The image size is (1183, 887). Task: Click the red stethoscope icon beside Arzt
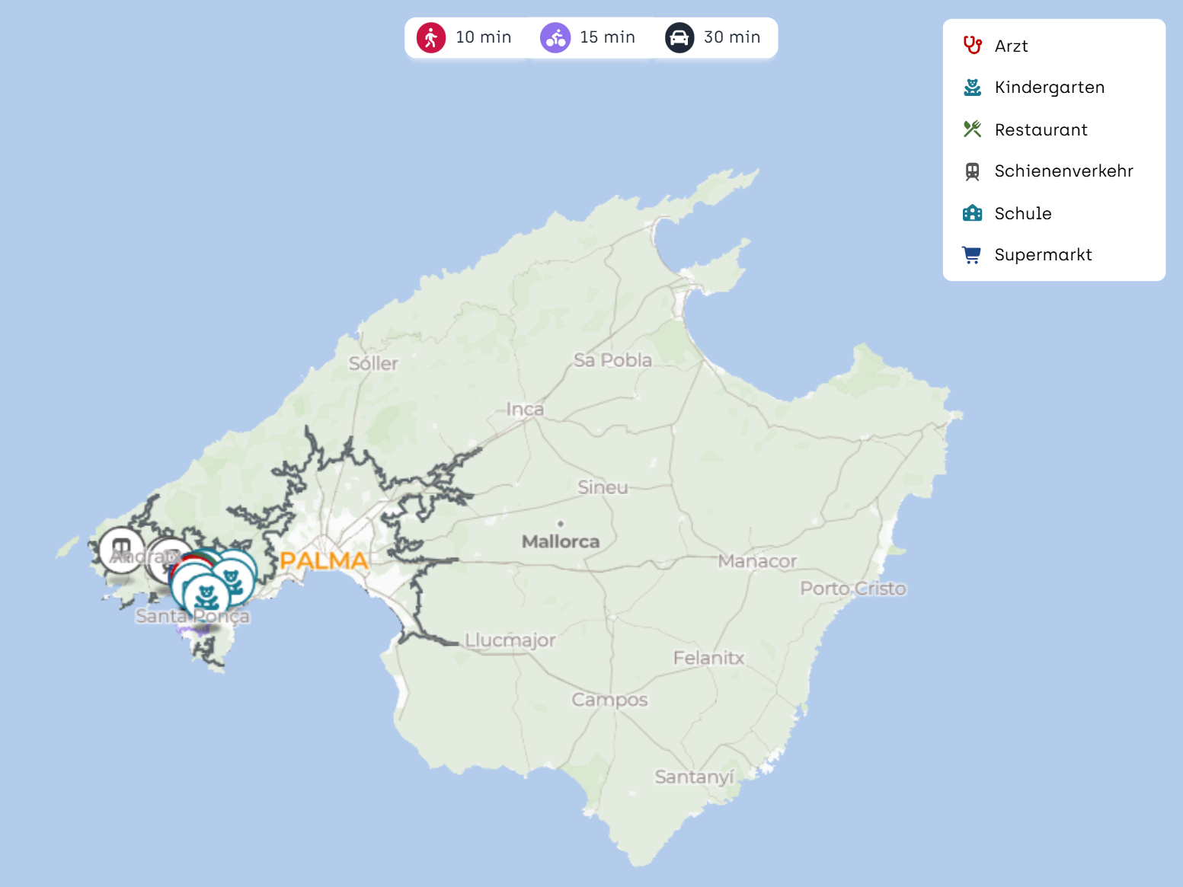[972, 46]
